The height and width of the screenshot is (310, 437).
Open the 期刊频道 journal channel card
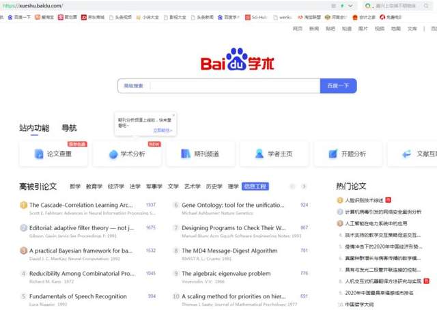(200, 154)
